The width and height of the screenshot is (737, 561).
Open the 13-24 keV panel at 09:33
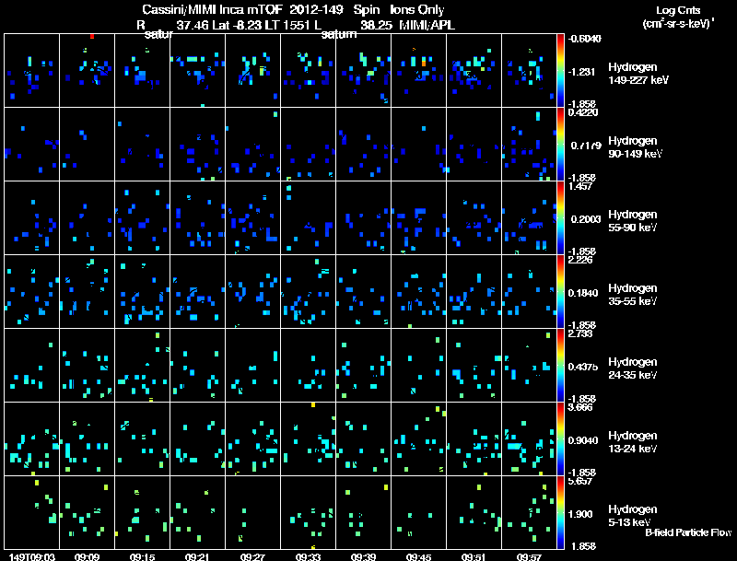pyautogui.click(x=308, y=438)
